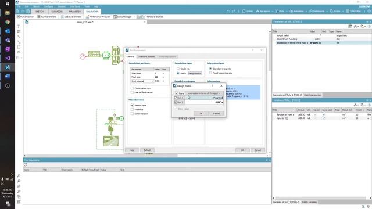Click help question mark in Design matrix dialog

[x=213, y=86]
